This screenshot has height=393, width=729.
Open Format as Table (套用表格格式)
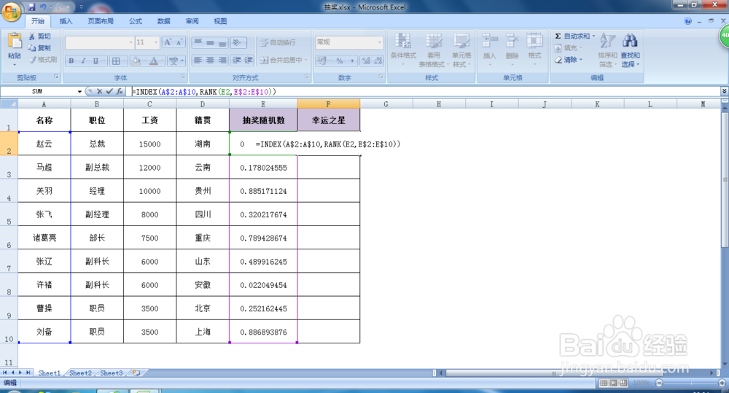(433, 50)
